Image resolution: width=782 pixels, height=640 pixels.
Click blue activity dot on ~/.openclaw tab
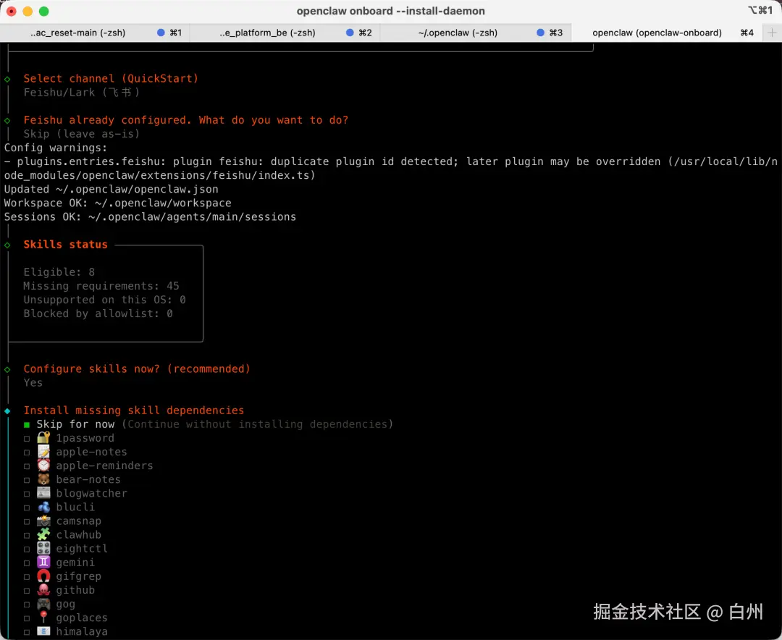(x=540, y=33)
